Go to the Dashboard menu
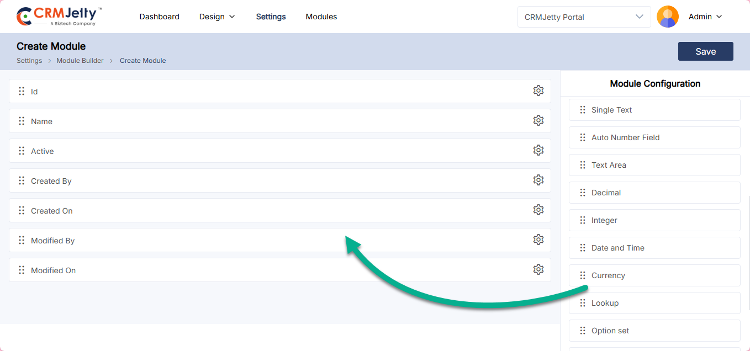This screenshot has height=351, width=750. pyautogui.click(x=159, y=17)
